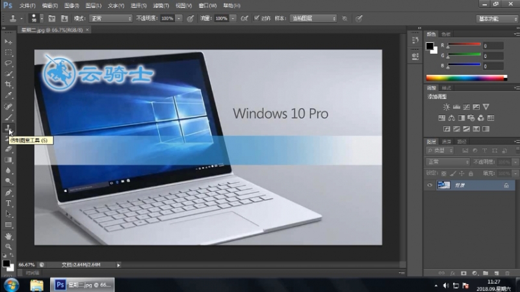
Task: Open the 滤镜(T) menu
Action: click(x=161, y=6)
